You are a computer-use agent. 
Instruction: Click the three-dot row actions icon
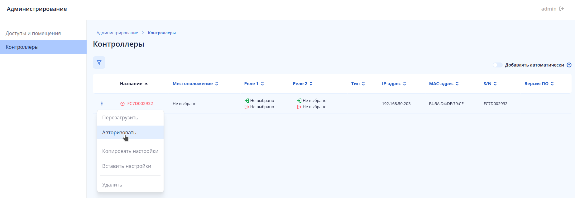102,104
